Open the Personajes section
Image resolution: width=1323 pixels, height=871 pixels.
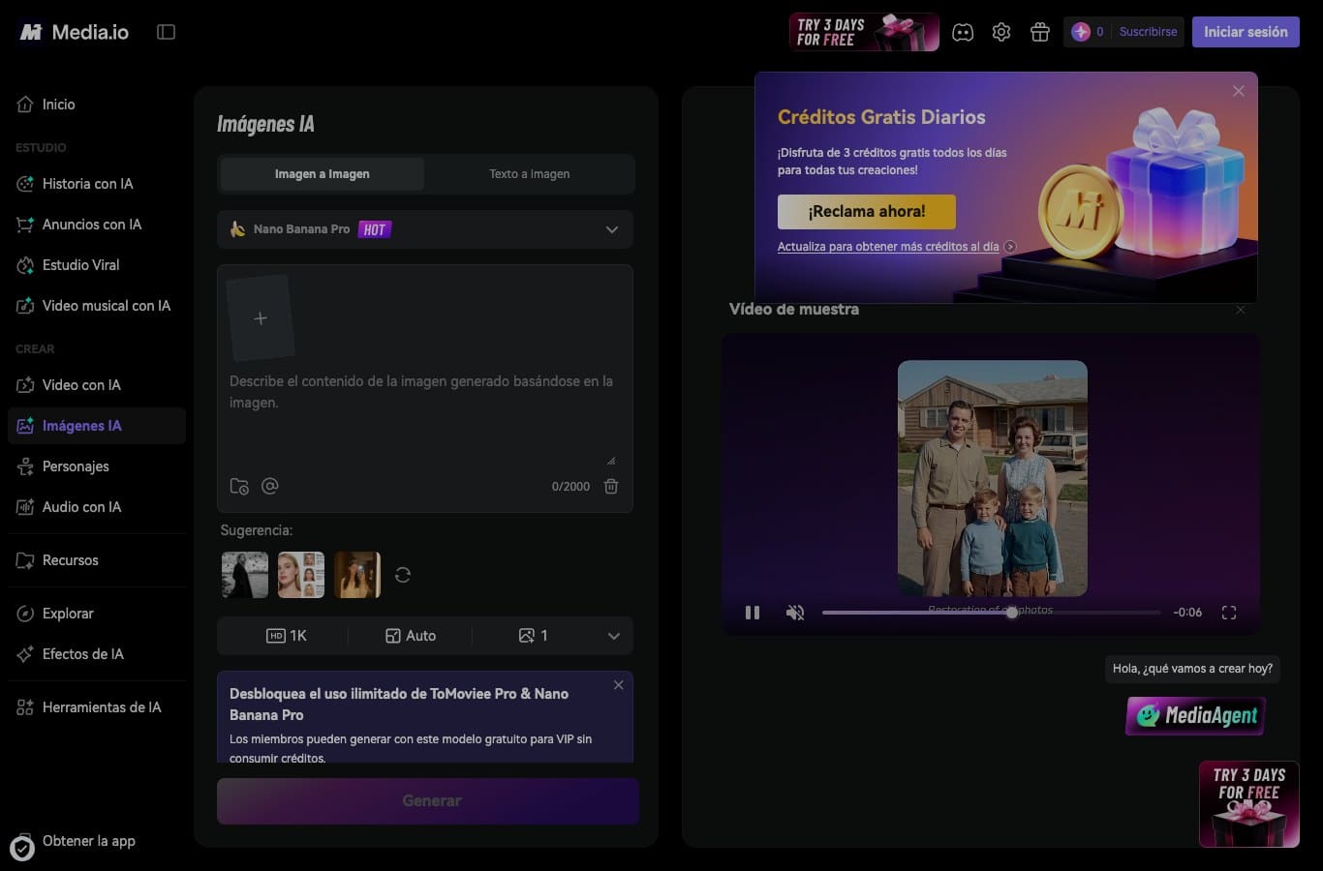coord(97,466)
